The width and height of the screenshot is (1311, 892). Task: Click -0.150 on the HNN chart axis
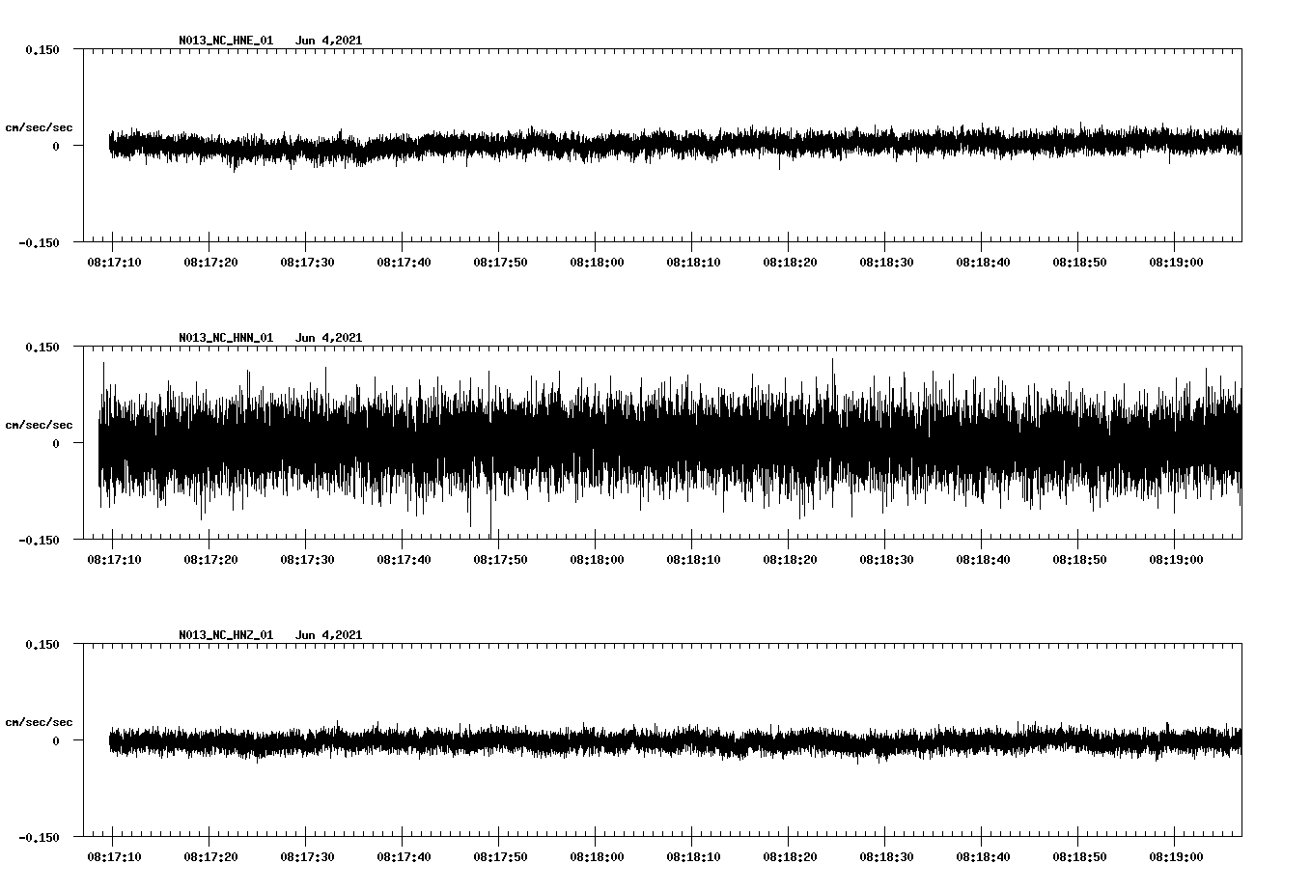point(39,541)
